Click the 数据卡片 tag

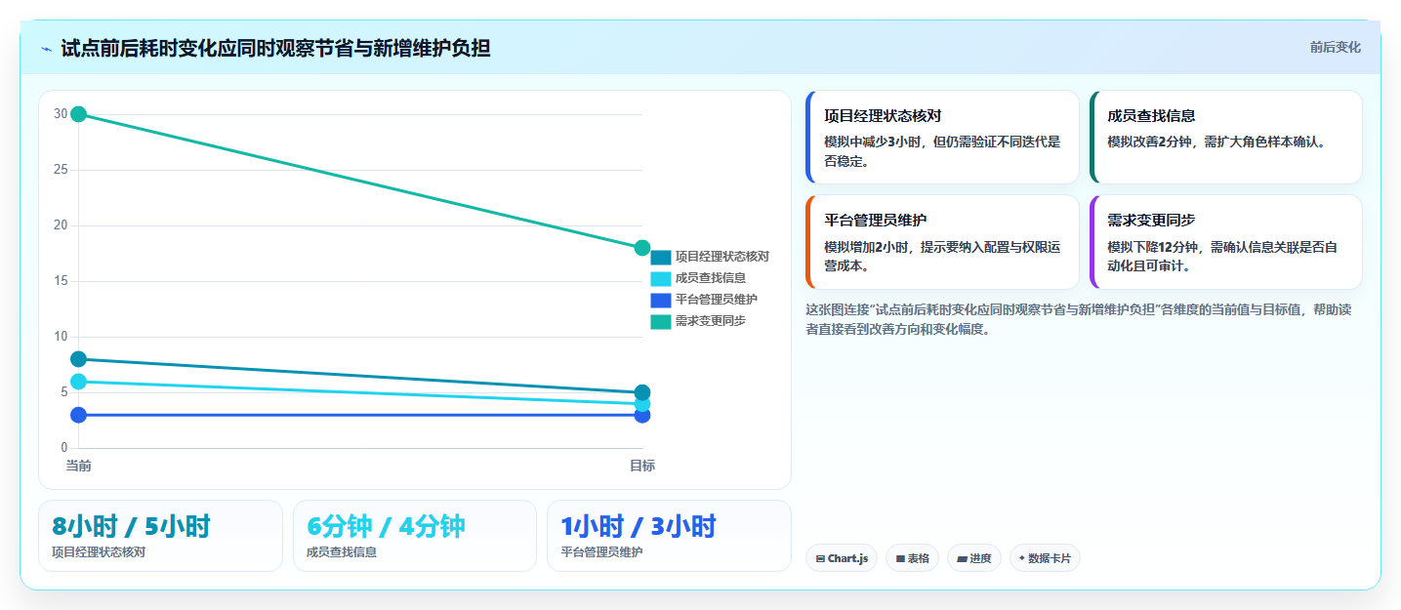point(1045,558)
